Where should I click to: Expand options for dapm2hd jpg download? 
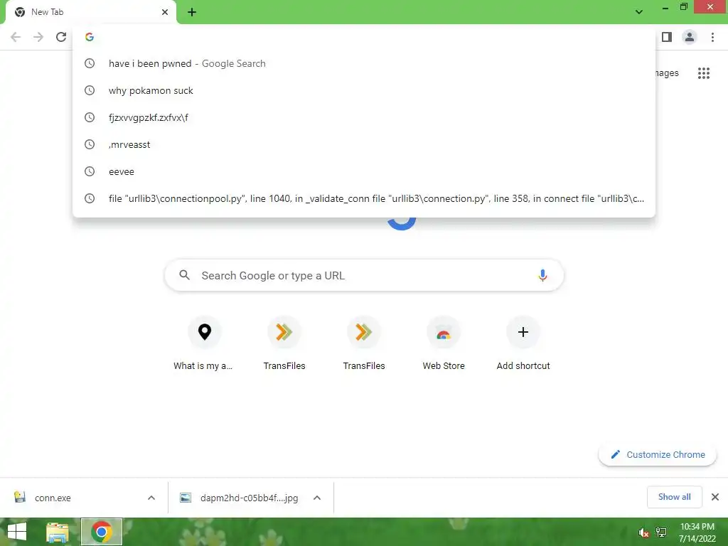[317, 498]
